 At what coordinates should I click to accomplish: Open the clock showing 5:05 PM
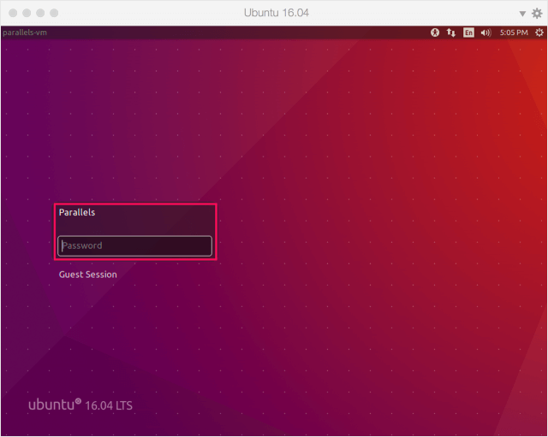pos(514,32)
